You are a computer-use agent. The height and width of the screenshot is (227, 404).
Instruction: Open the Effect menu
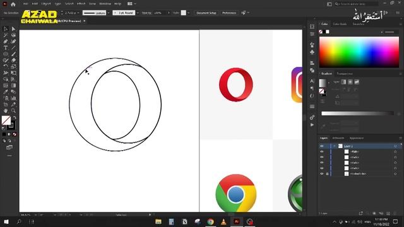click(81, 4)
